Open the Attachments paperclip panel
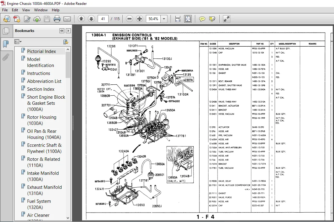 6,57
